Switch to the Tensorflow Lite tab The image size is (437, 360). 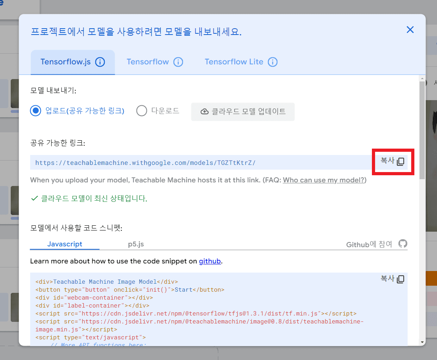pos(234,62)
